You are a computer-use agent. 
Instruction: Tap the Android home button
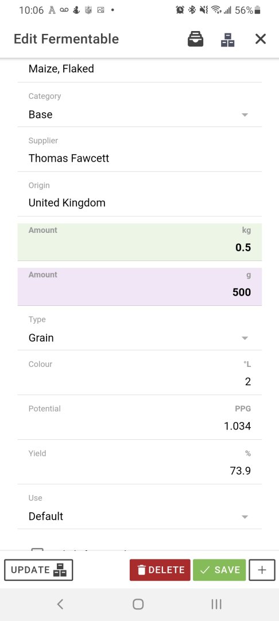coord(138,604)
